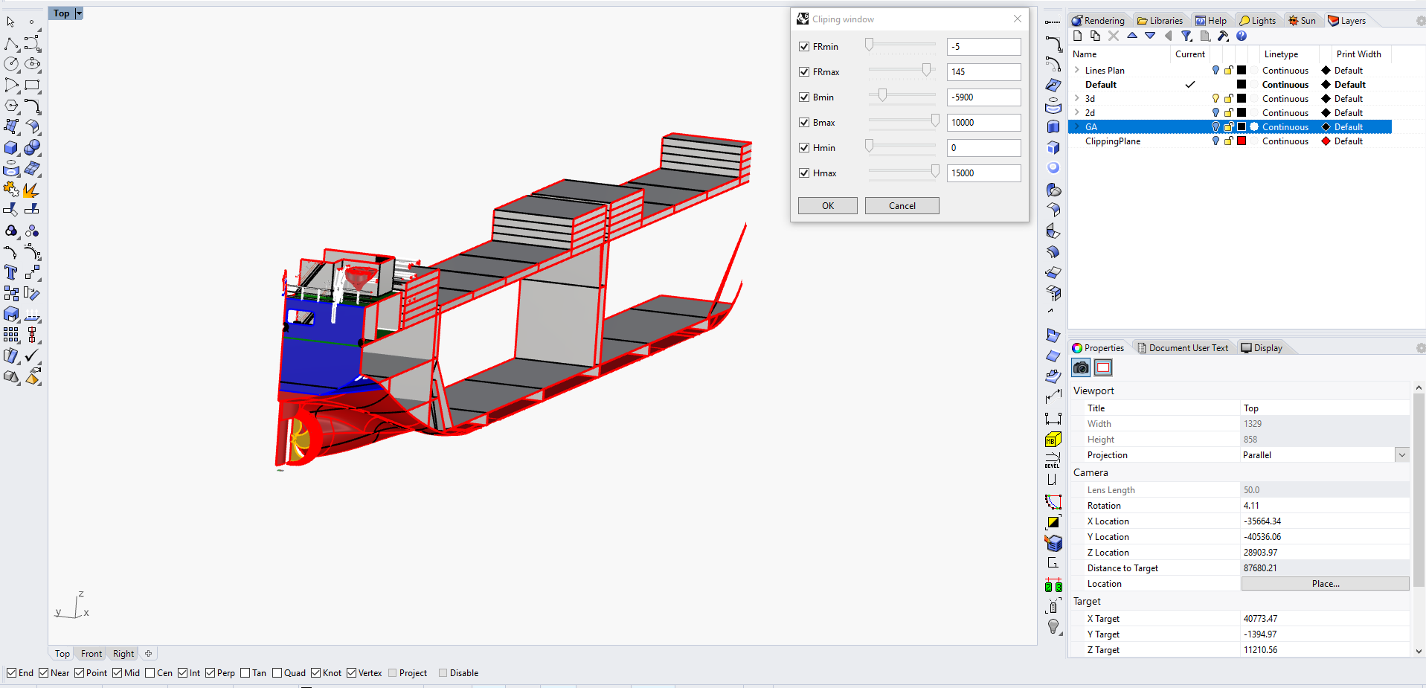Uncheck the Hmin checkbox in the Clipping window

pos(804,147)
